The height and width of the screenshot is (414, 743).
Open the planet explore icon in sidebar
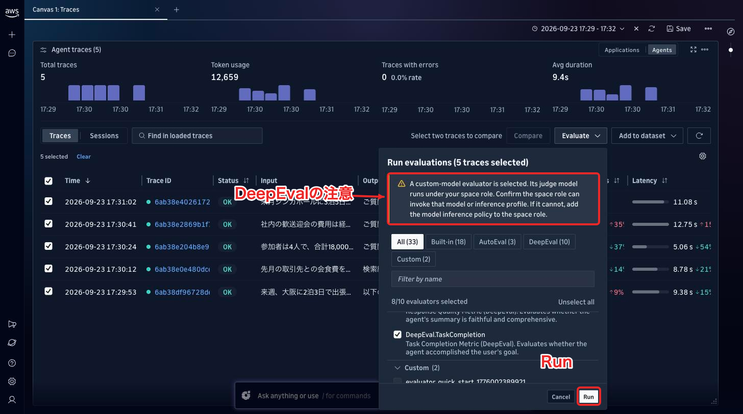coord(12,343)
